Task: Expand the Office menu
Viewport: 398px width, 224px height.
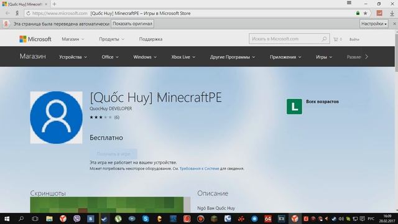Action: [x=110, y=57]
